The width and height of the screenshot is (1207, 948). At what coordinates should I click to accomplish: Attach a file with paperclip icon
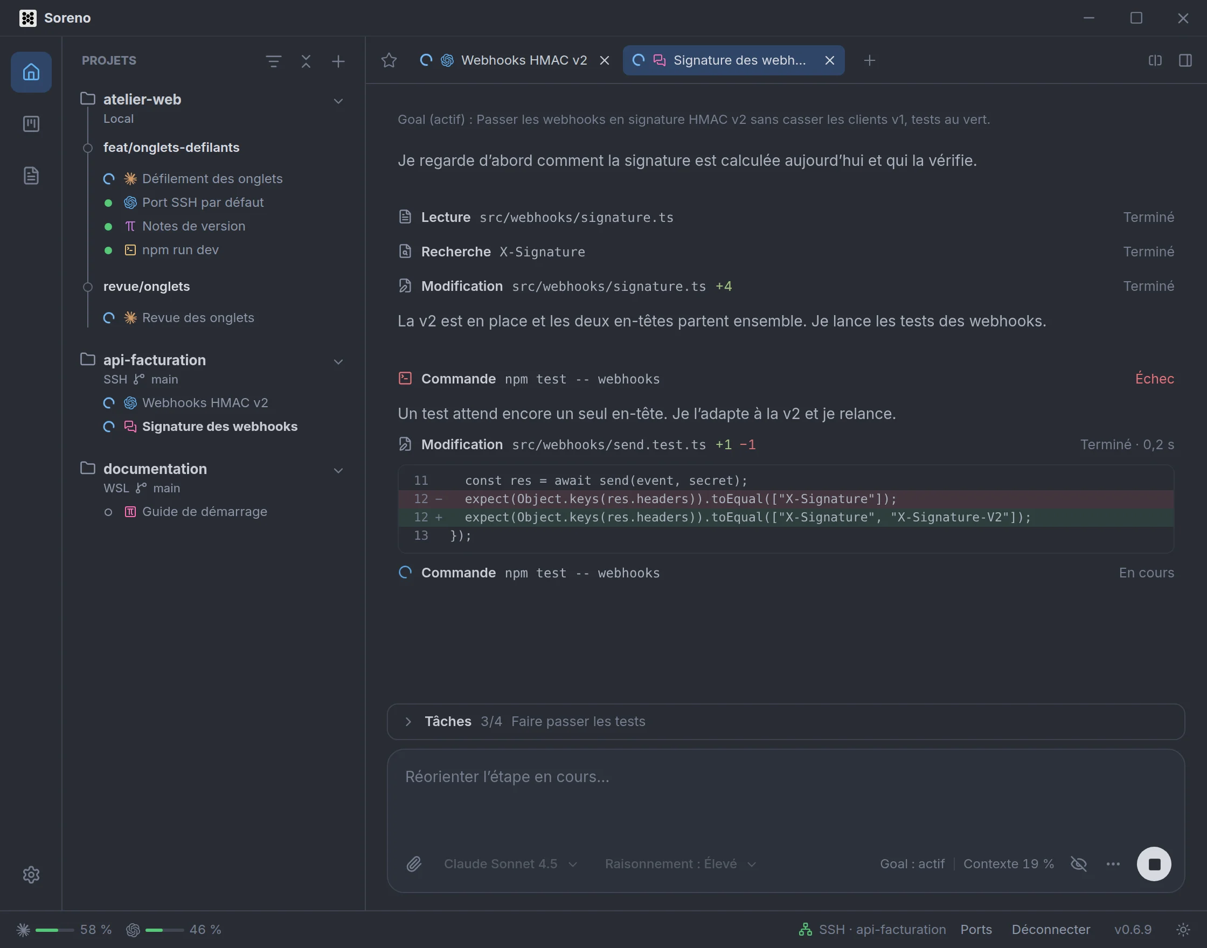click(414, 863)
